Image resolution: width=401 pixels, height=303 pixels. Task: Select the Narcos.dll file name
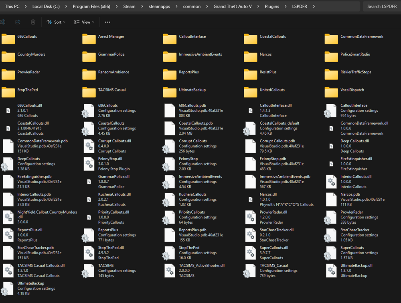click(x=268, y=194)
